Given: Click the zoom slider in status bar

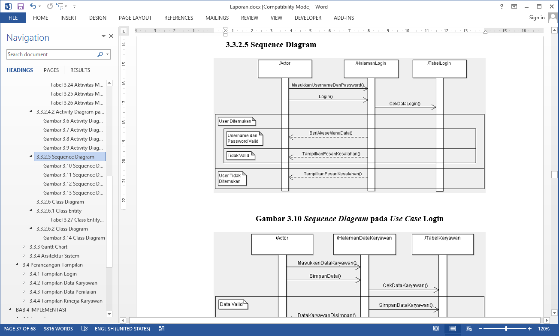Looking at the screenshot, I should pyautogui.click(x=506, y=329).
